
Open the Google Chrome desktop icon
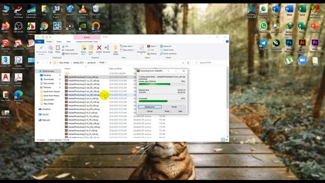tap(44, 27)
